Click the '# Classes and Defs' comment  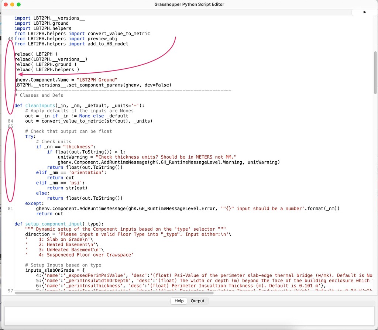point(39,95)
